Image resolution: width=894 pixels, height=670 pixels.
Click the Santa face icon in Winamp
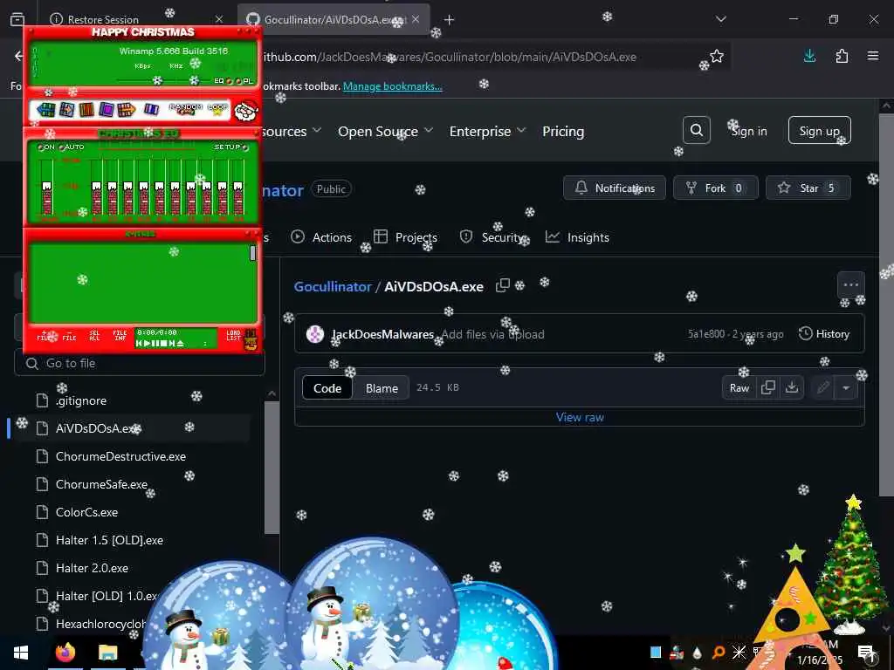(x=246, y=111)
